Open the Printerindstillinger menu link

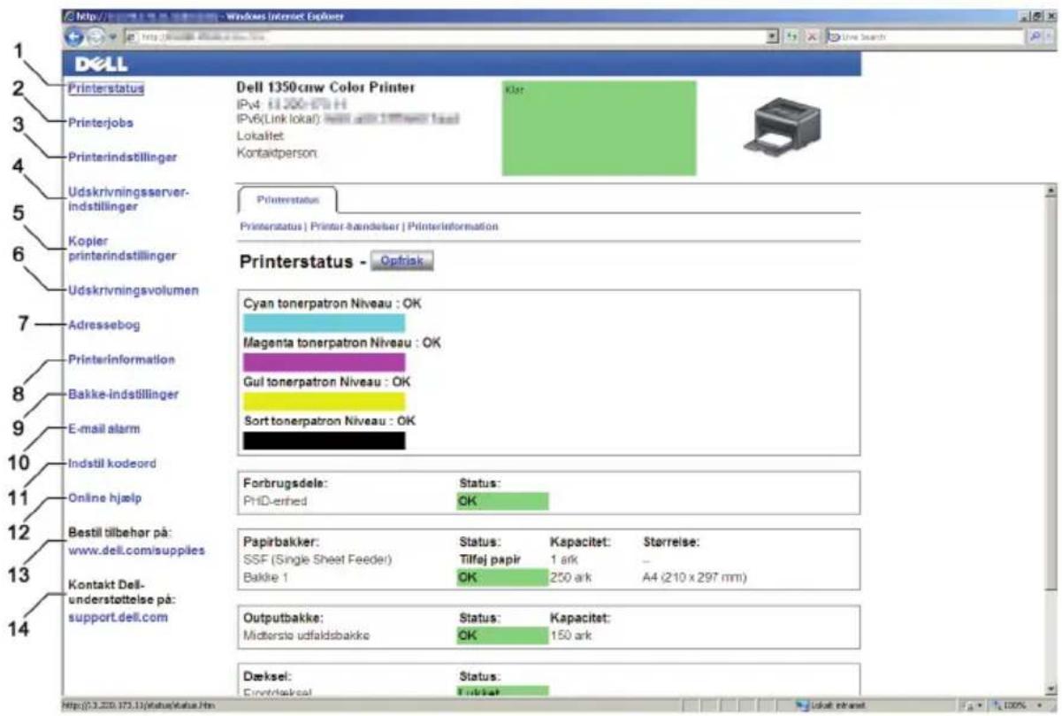pos(123,158)
